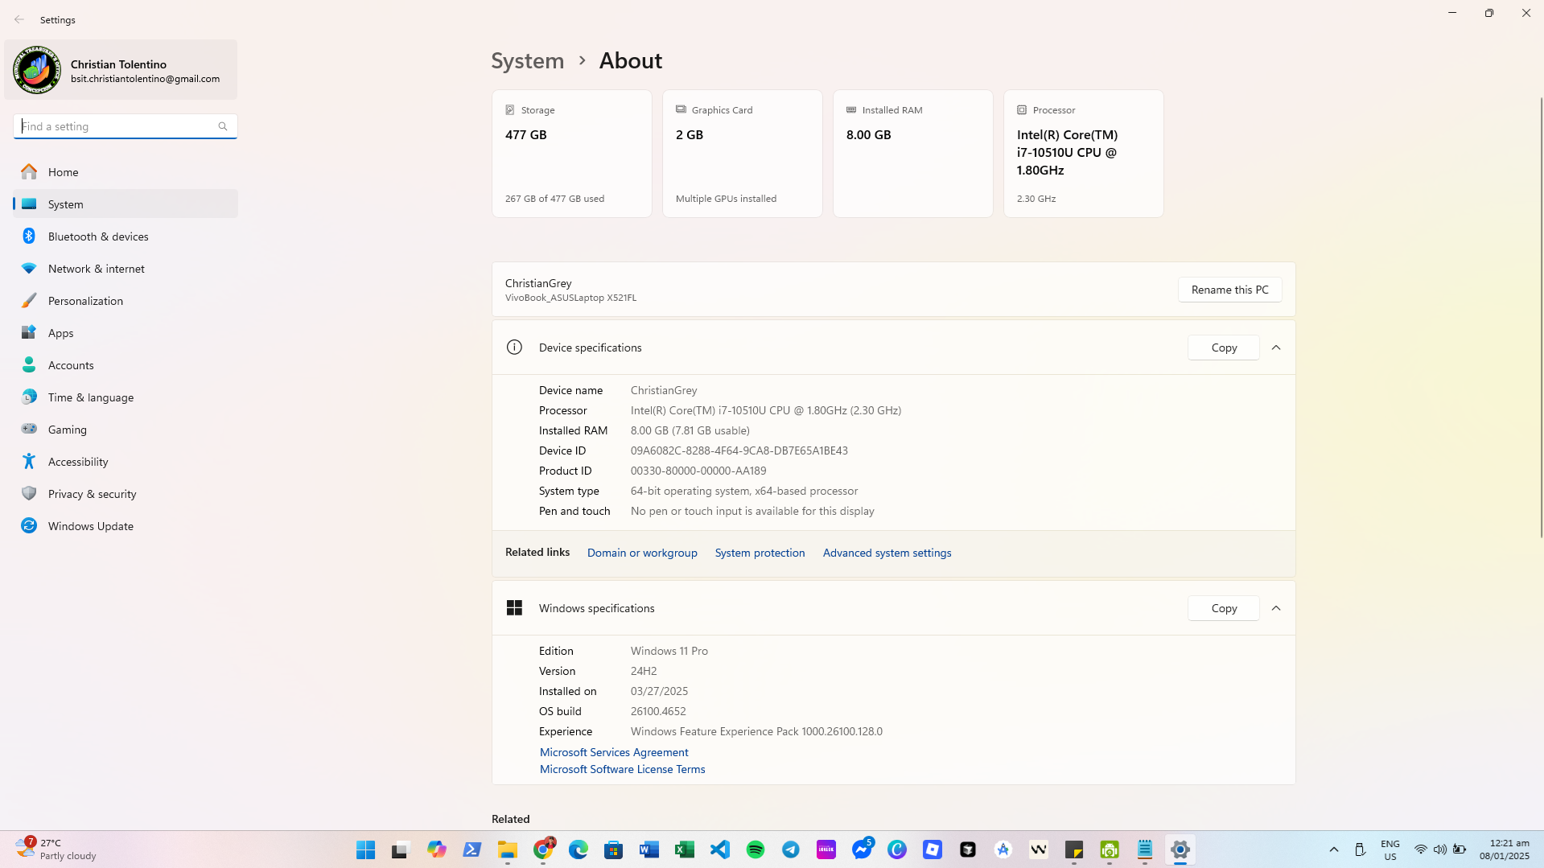
Task: Open Windows Update settings
Action: [125, 526]
